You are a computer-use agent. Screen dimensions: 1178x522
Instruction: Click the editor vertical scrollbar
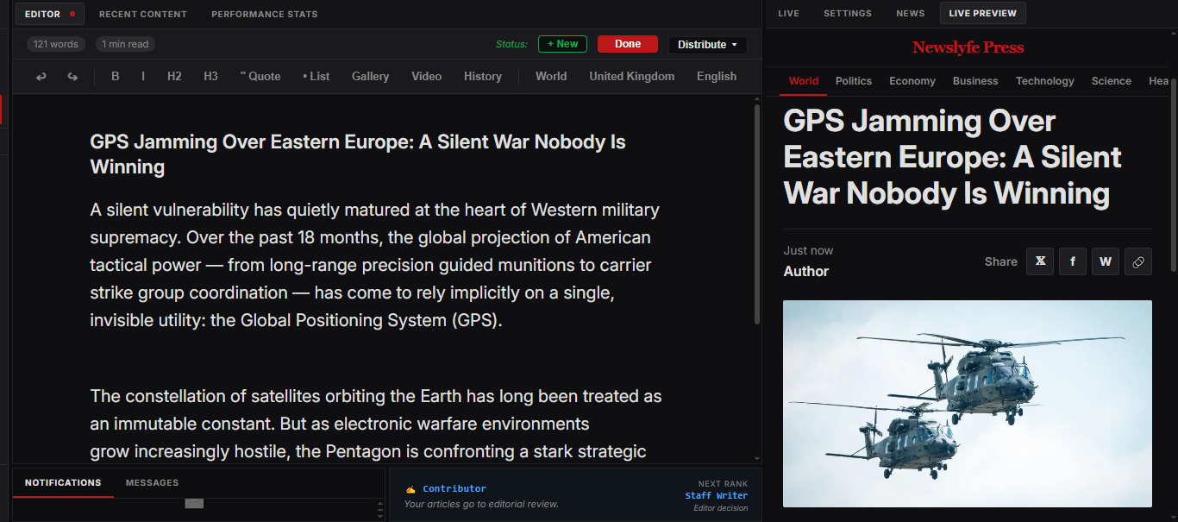[x=757, y=214]
